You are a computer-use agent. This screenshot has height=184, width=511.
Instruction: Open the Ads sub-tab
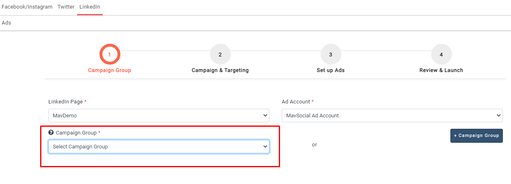pyautogui.click(x=6, y=23)
